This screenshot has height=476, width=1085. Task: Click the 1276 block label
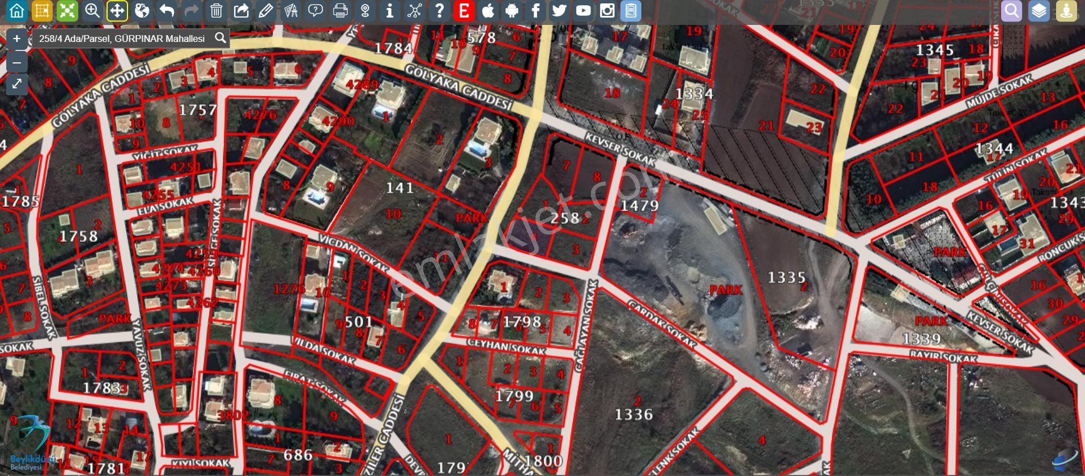point(290,289)
